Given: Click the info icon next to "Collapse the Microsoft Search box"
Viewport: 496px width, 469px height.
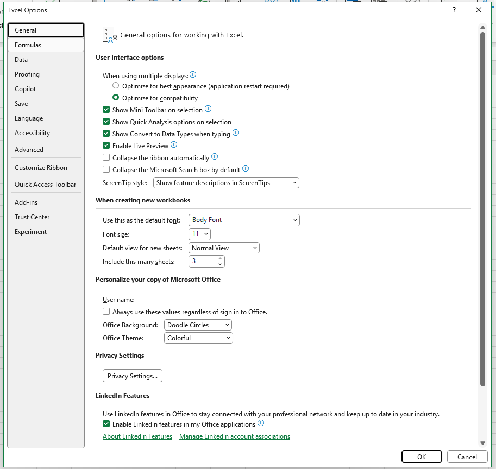Looking at the screenshot, I should [x=246, y=168].
